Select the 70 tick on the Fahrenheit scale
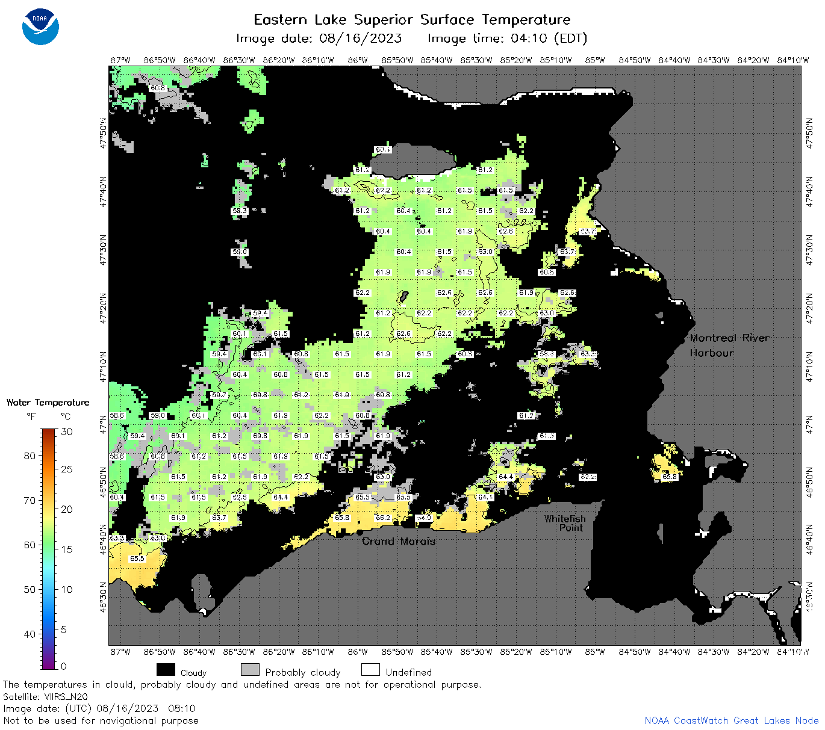This screenshot has height=730, width=825. coord(30,500)
